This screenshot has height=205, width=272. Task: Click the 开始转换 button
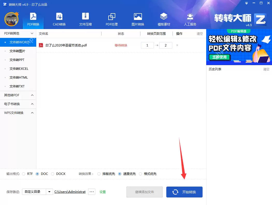[x=184, y=192]
